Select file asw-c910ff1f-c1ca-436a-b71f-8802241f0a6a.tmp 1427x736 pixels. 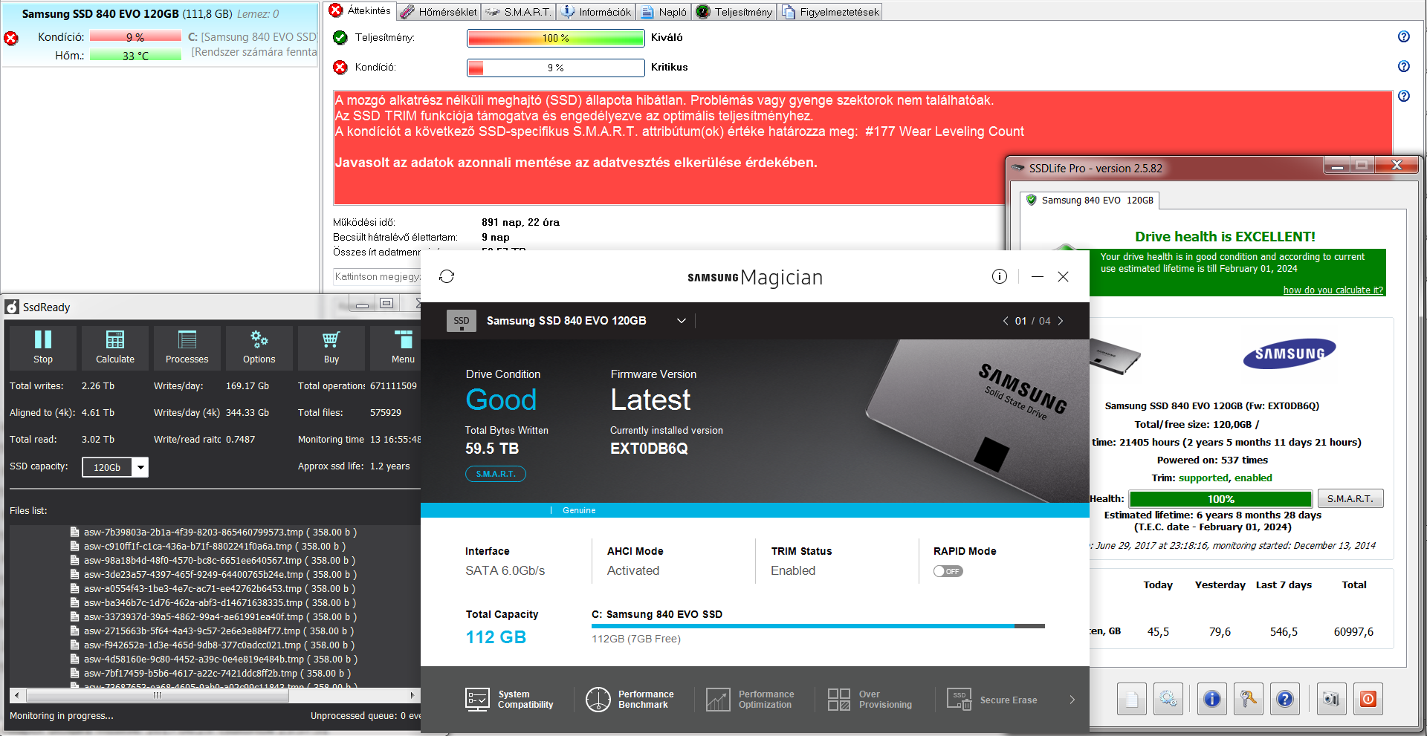point(208,546)
